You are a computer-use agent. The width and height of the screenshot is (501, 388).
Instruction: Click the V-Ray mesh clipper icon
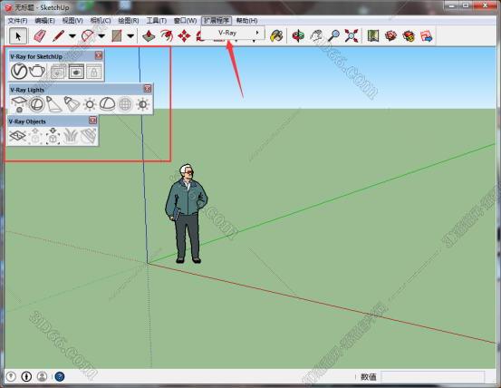click(89, 136)
